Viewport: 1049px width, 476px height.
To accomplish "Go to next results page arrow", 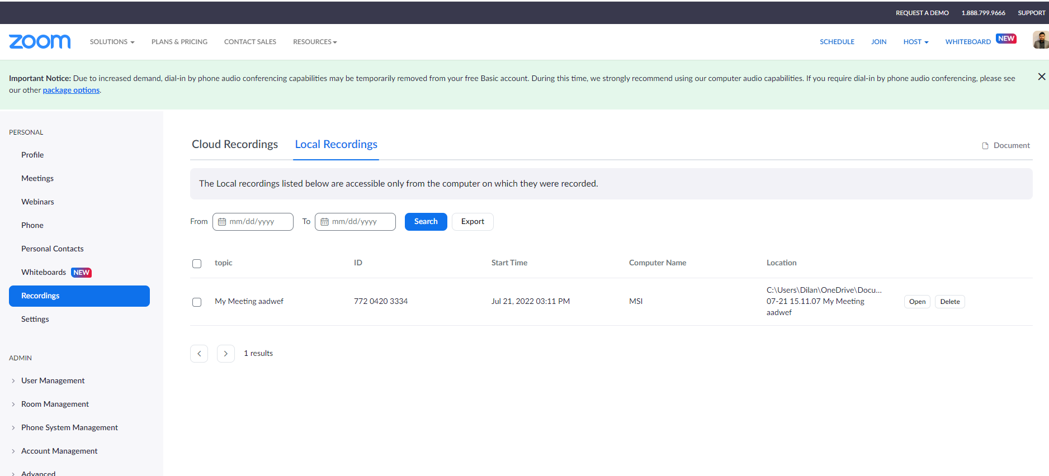I will [226, 354].
